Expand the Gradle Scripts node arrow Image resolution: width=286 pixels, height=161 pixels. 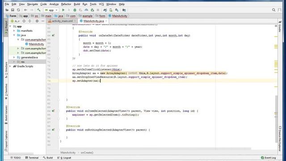10,66
